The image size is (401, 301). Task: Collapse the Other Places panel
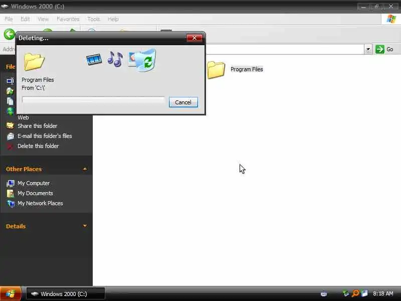coord(85,169)
